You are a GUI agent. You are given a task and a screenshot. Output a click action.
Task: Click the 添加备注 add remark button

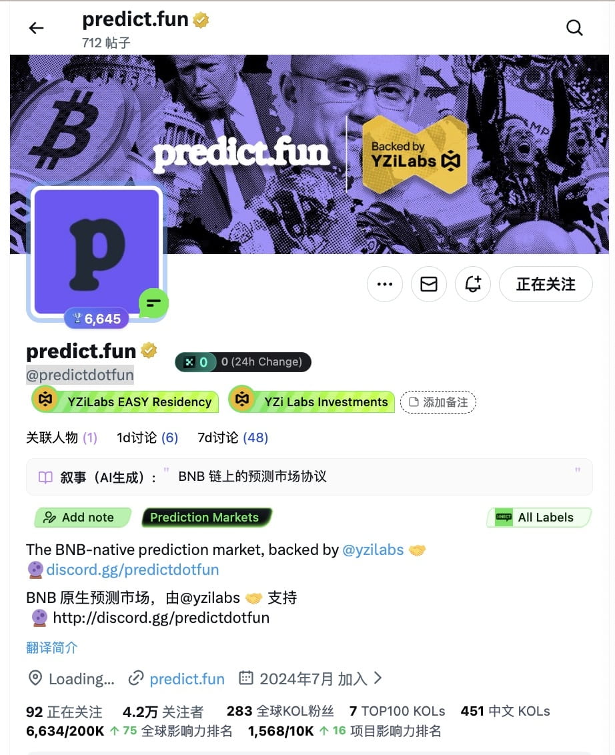click(438, 402)
